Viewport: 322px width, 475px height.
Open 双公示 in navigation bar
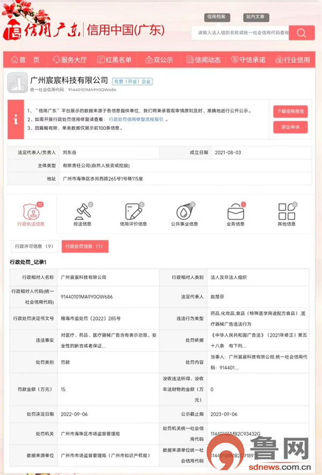tap(159, 60)
